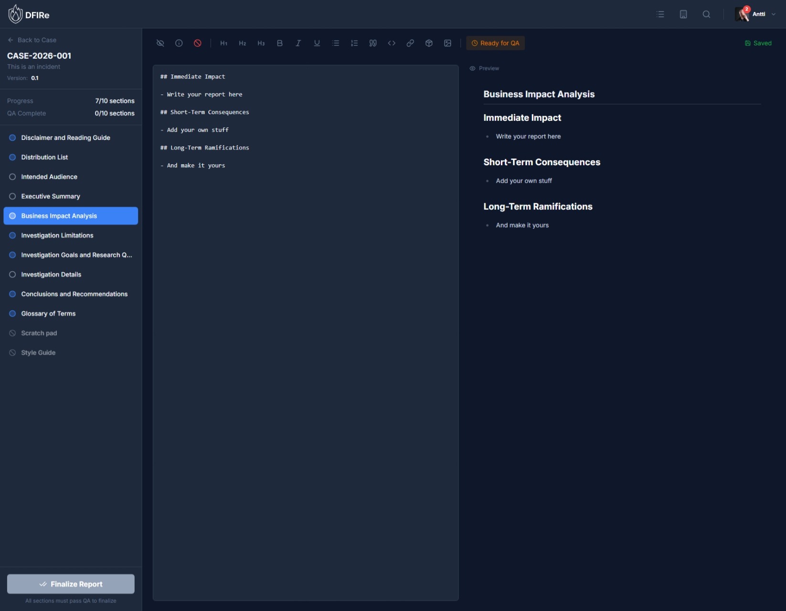
Task: Click the Finalize Report button
Action: (71, 584)
